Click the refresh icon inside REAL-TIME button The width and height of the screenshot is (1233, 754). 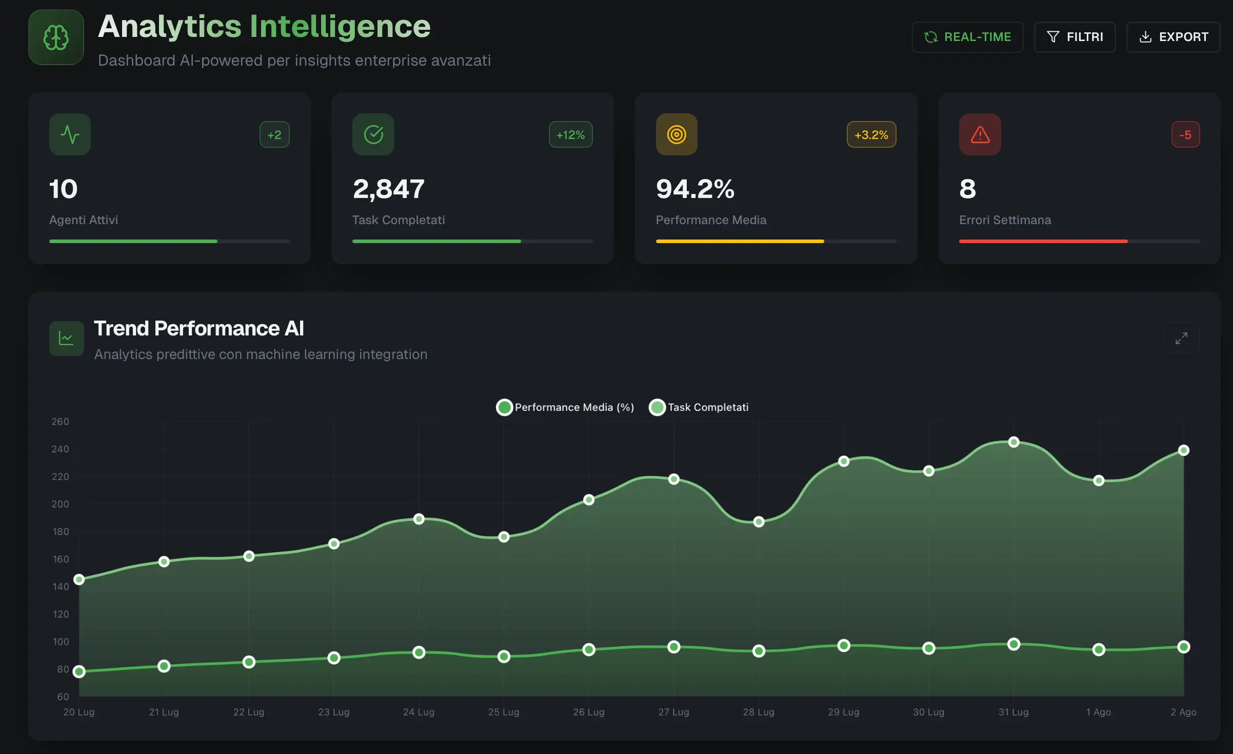click(x=930, y=36)
